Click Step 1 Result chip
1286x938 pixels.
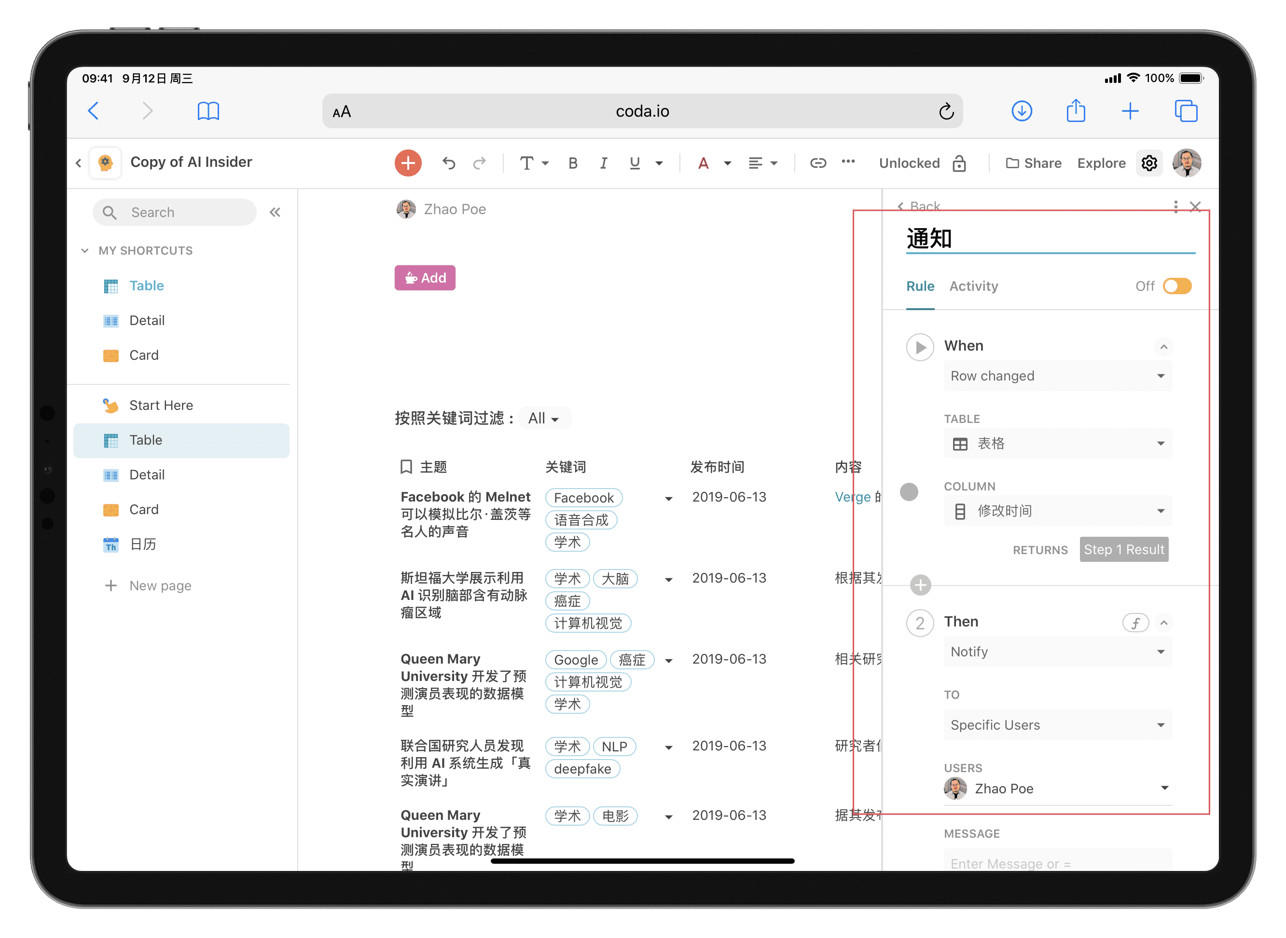[x=1123, y=550]
